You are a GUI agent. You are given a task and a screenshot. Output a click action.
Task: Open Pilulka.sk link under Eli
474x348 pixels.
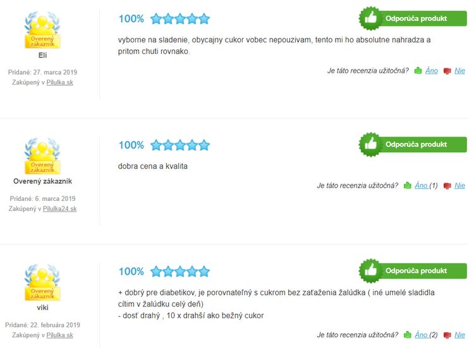59,82
